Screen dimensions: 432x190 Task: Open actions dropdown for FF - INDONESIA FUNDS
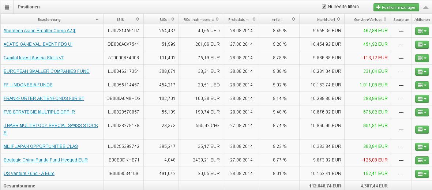(422, 85)
